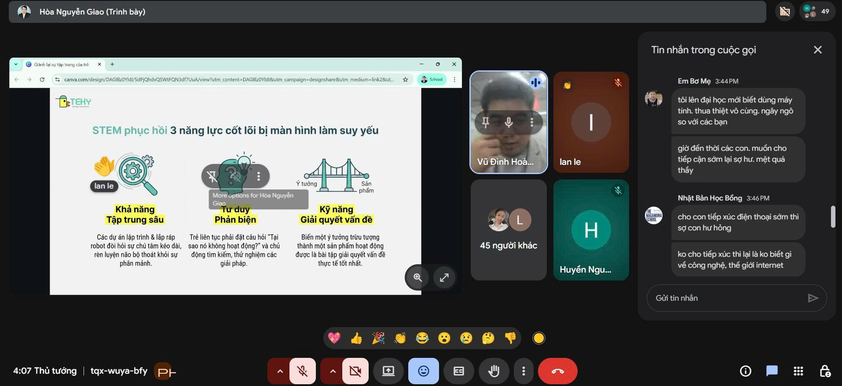Bookmark the page with the star icon
Image resolution: width=842 pixels, height=386 pixels.
(405, 80)
